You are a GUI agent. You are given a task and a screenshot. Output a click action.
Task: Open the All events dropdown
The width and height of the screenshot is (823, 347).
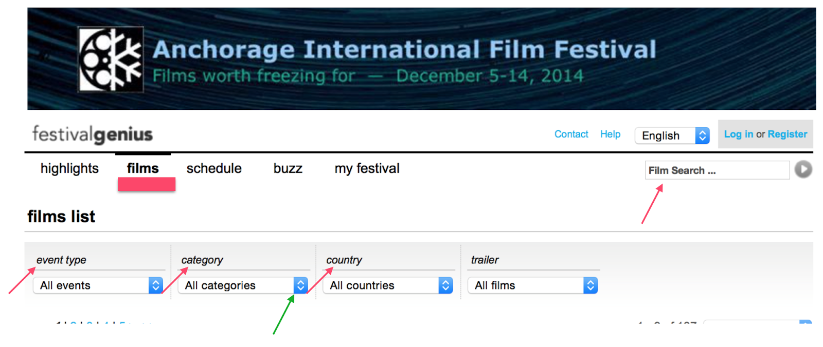pos(98,285)
